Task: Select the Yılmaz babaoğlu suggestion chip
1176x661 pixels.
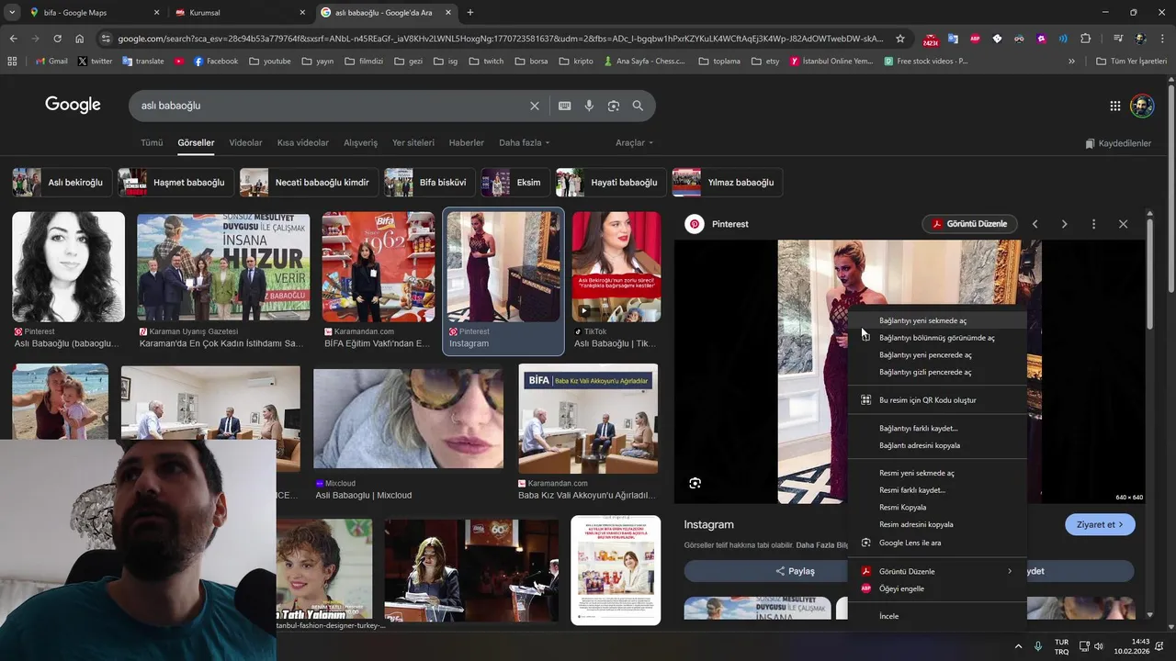Action: (728, 183)
